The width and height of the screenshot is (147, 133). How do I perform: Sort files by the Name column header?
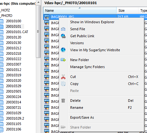[80, 10]
